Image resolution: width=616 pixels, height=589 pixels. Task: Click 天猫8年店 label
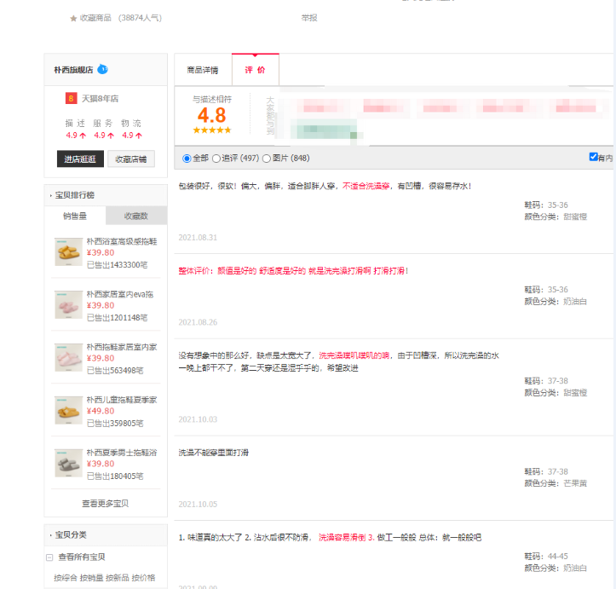pos(100,99)
